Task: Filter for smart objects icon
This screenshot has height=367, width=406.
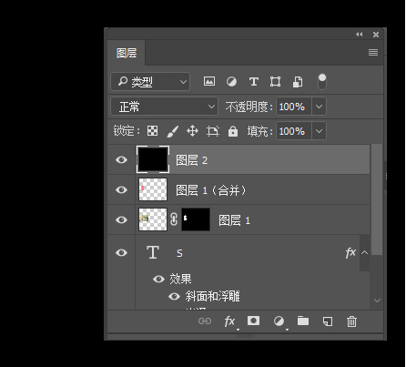Action: 298,82
